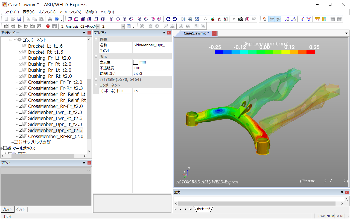Switch to the グリッド tab
The width and height of the screenshot is (350, 219).
tap(21, 209)
